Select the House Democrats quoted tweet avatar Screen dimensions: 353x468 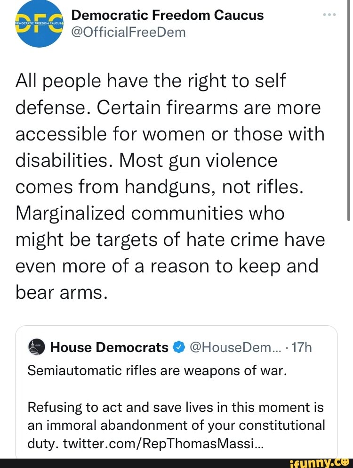tap(36, 347)
